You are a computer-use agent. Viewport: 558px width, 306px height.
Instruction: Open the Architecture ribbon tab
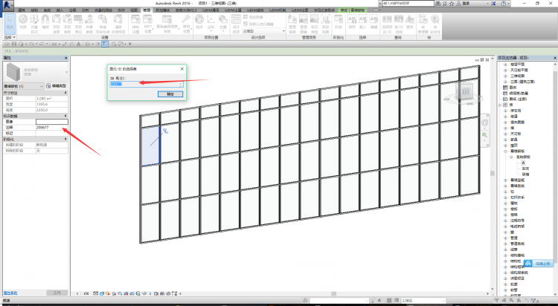click(x=22, y=10)
